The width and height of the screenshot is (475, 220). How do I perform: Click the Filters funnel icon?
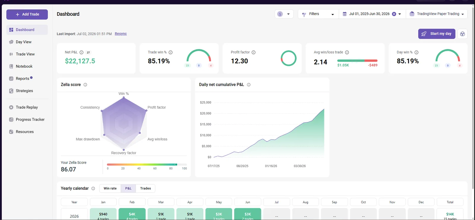click(x=304, y=14)
